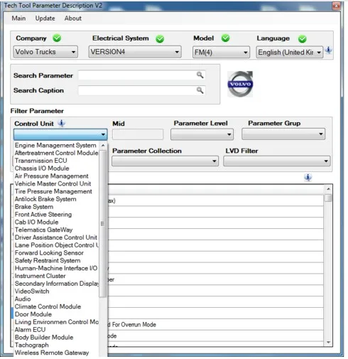The height and width of the screenshot is (359, 348).
Task: Click scroll-up arrow of results list
Action: [x=328, y=189]
